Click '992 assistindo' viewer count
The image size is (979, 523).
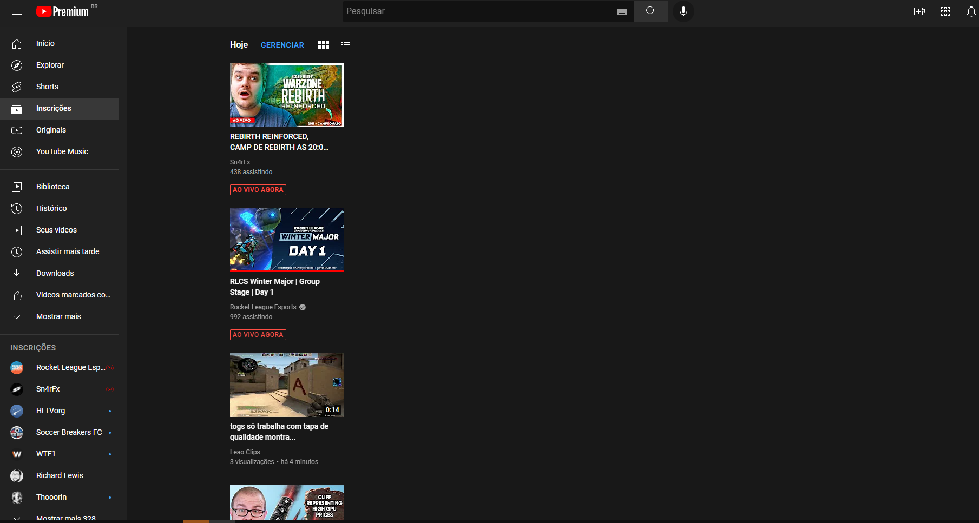(251, 317)
